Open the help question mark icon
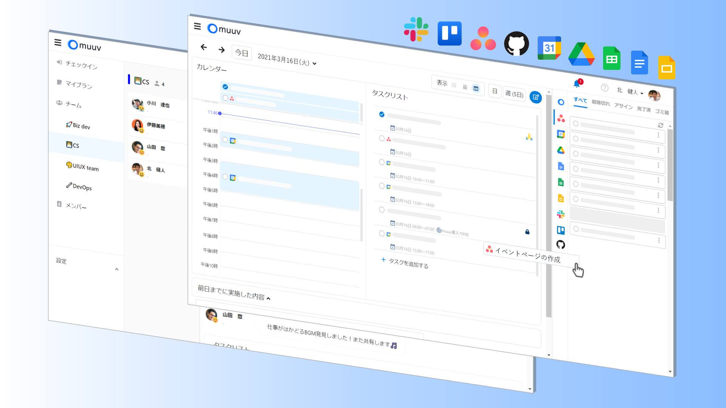The image size is (726, 408). click(x=605, y=88)
